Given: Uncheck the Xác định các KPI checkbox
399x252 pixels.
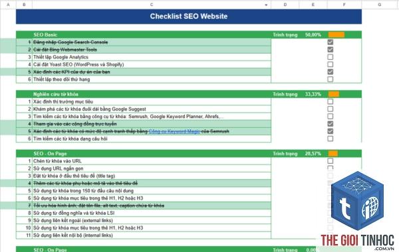Looking at the screenshot, I should tap(331, 72).
